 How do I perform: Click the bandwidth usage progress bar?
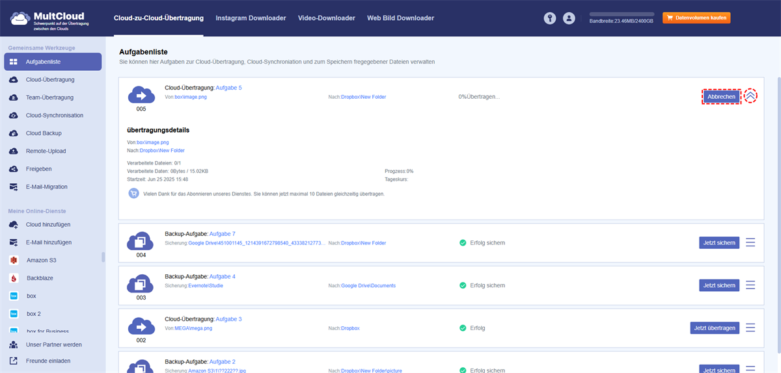pyautogui.click(x=622, y=14)
